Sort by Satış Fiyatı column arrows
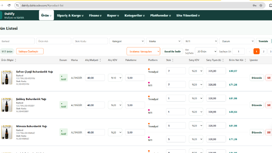This screenshot has width=272, height=153. click(x=223, y=60)
